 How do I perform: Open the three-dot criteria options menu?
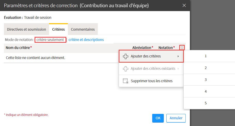click(x=182, y=48)
